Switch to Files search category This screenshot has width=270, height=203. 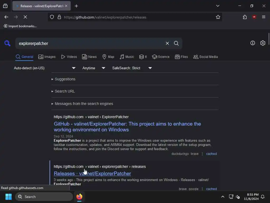point(181,57)
